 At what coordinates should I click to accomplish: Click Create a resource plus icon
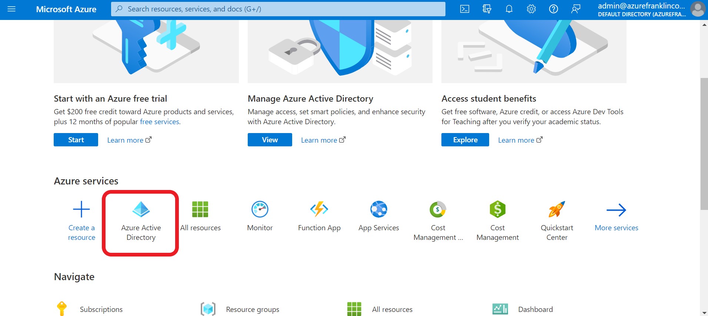click(81, 210)
